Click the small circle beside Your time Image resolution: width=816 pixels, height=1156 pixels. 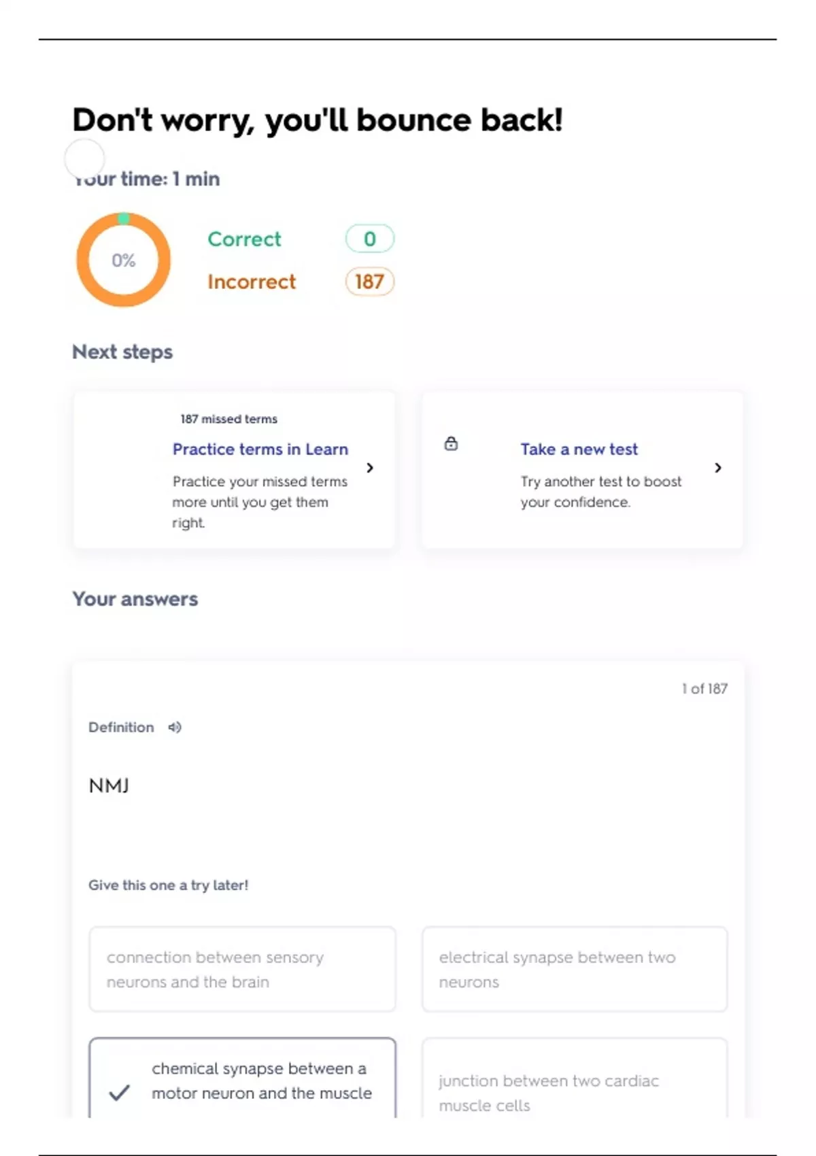click(84, 159)
